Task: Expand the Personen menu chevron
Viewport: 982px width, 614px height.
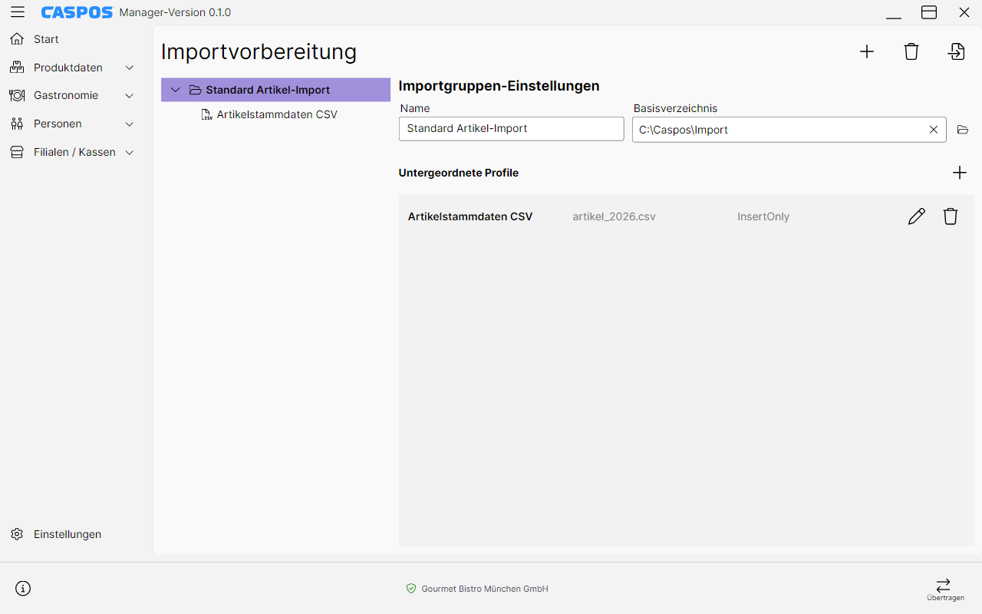Action: pyautogui.click(x=130, y=124)
